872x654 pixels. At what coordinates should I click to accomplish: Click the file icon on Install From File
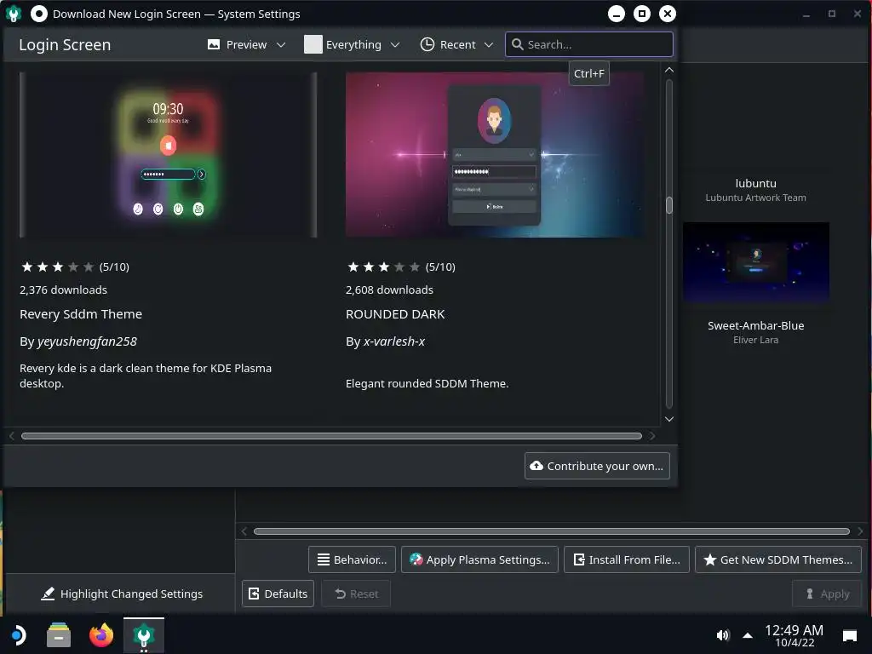pos(579,559)
